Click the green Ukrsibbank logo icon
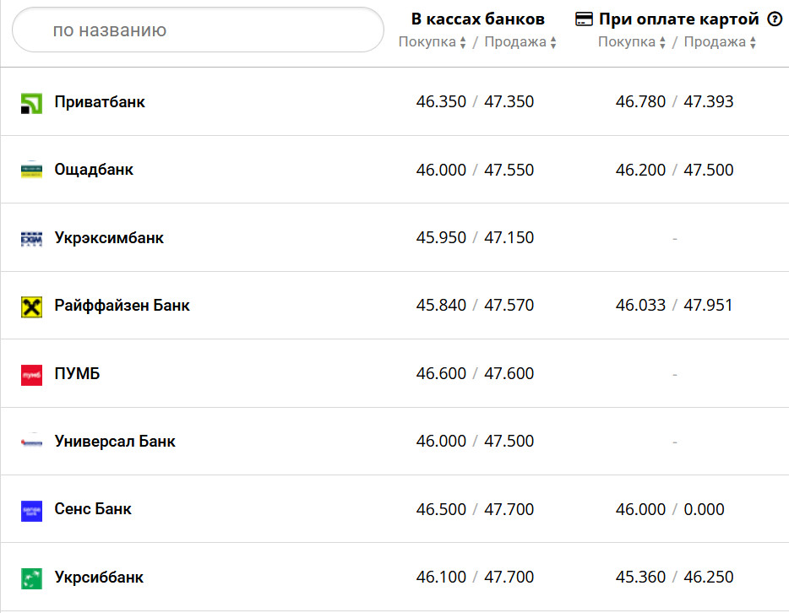The width and height of the screenshot is (789, 613). coord(31,578)
